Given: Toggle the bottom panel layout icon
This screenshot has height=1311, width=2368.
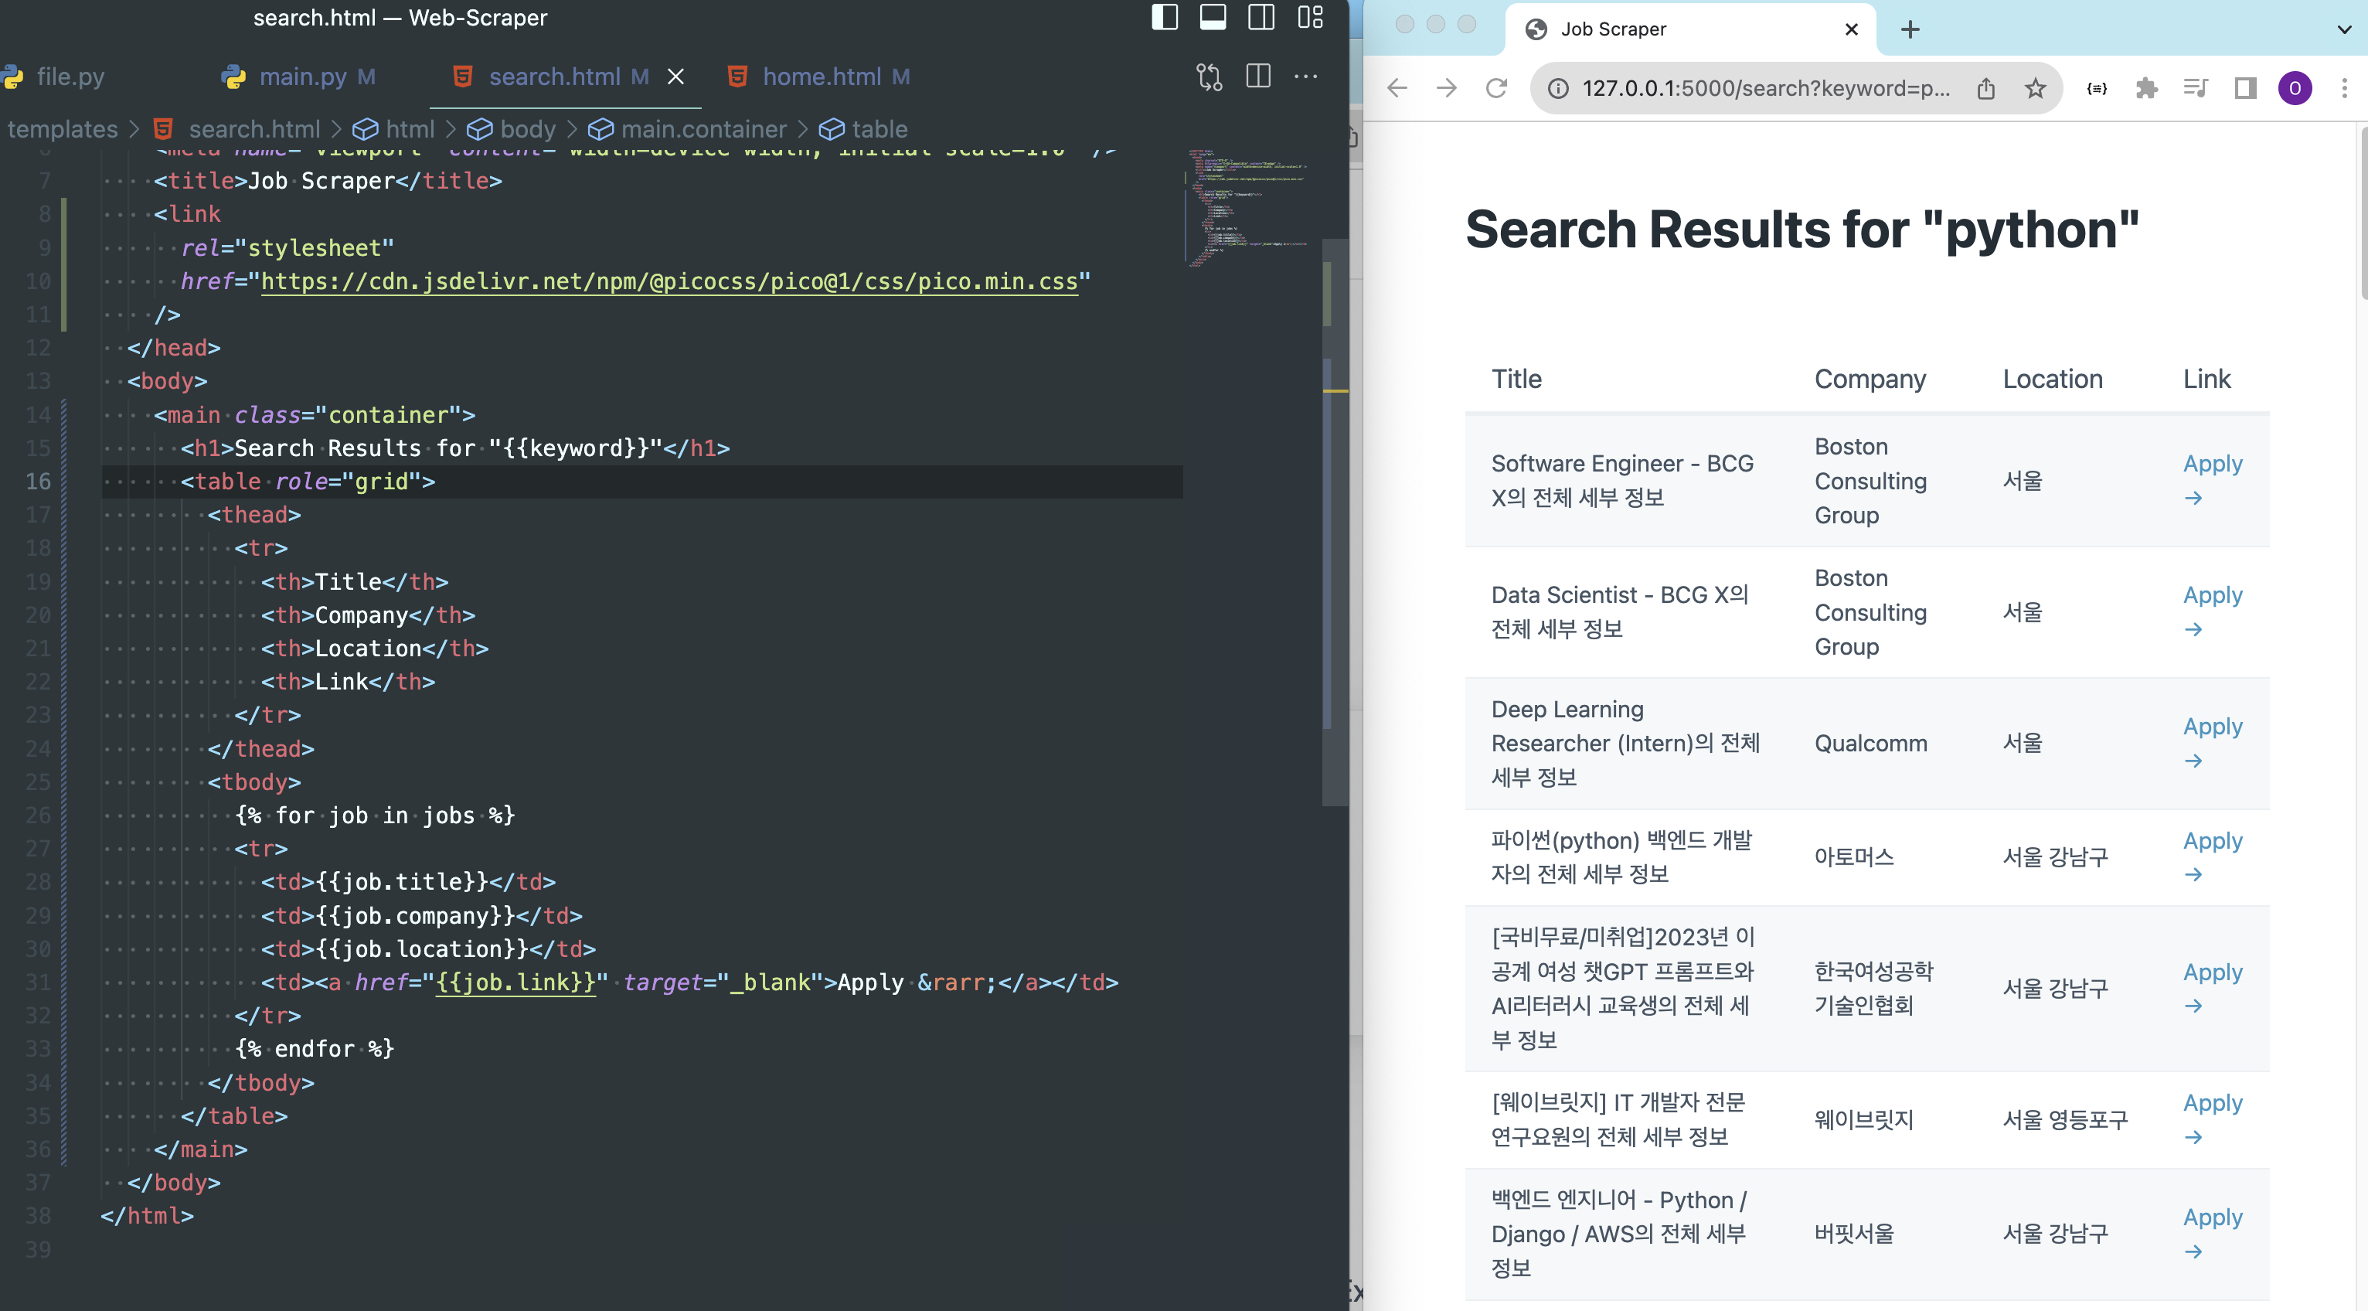Looking at the screenshot, I should click(x=1213, y=18).
